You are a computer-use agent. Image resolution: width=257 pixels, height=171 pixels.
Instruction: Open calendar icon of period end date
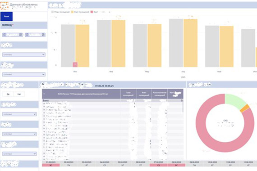point(43,35)
